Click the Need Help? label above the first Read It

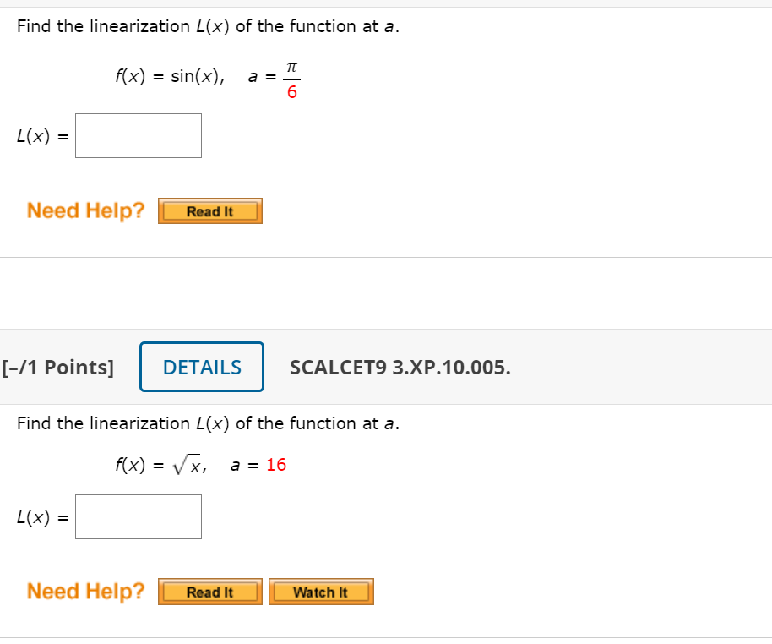click(84, 210)
